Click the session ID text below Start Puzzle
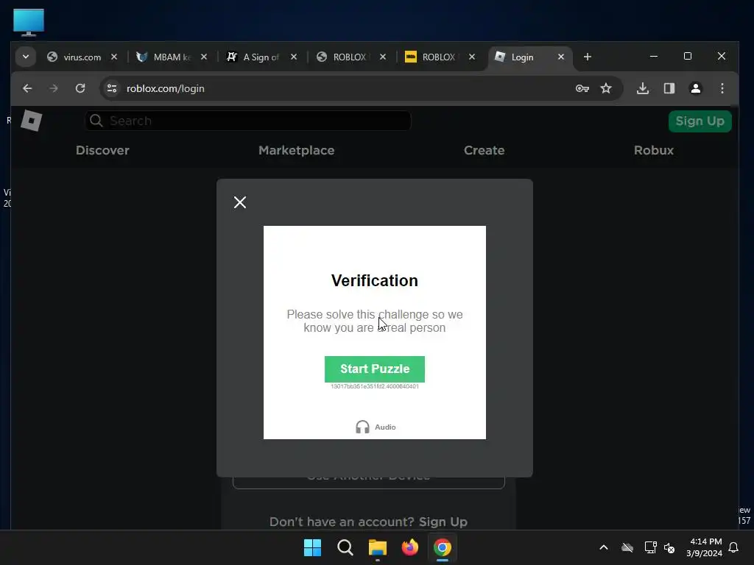The width and height of the screenshot is (754, 565). 375,386
